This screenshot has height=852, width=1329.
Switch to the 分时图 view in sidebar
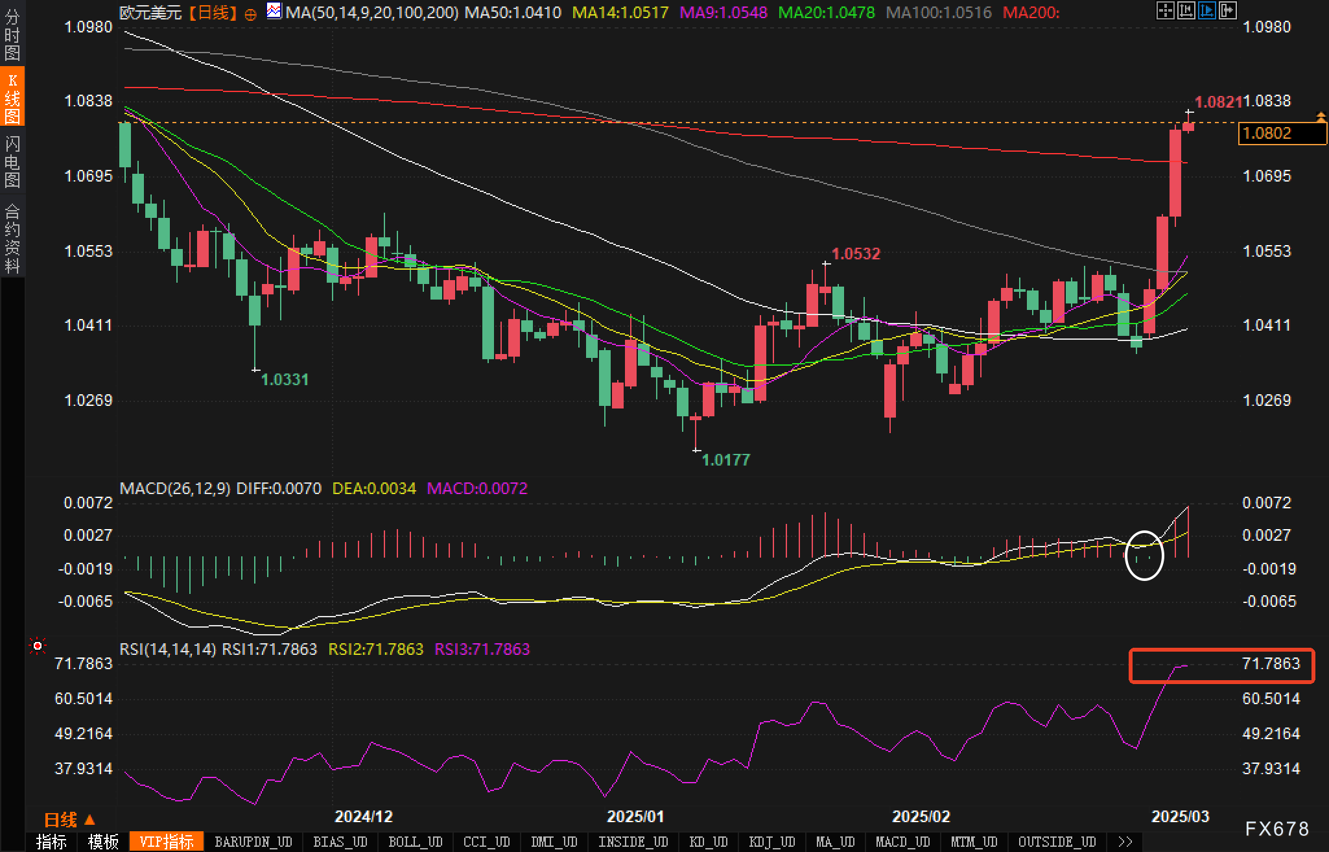click(x=12, y=34)
